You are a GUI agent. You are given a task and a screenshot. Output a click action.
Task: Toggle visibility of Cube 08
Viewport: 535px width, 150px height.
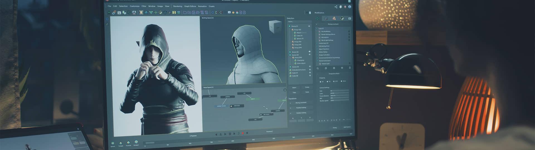tap(310, 76)
